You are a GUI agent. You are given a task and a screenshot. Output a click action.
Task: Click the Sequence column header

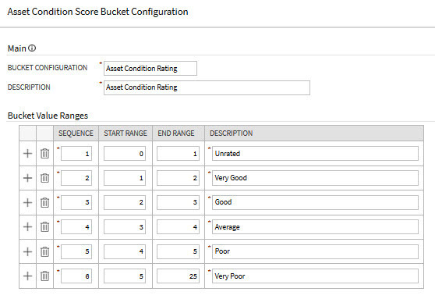tap(76, 133)
